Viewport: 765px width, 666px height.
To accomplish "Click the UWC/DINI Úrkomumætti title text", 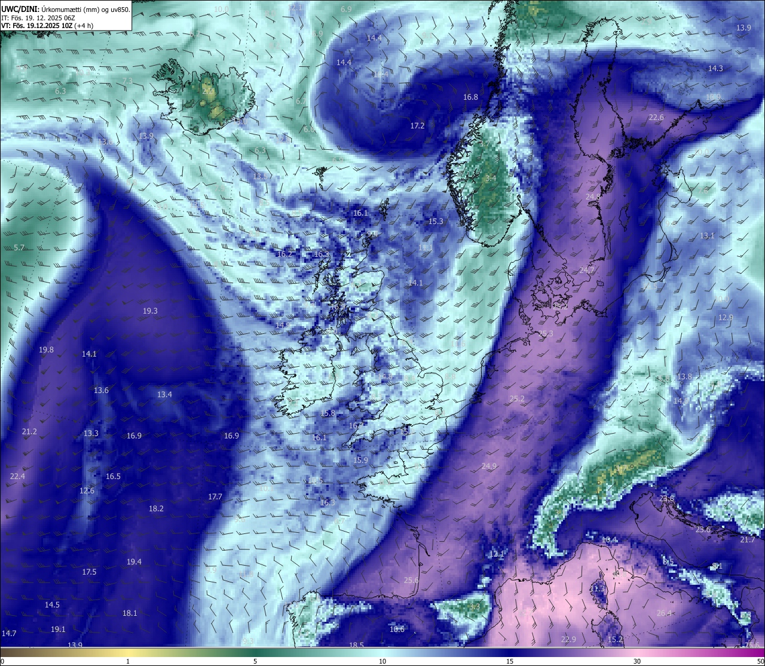I will [x=66, y=10].
